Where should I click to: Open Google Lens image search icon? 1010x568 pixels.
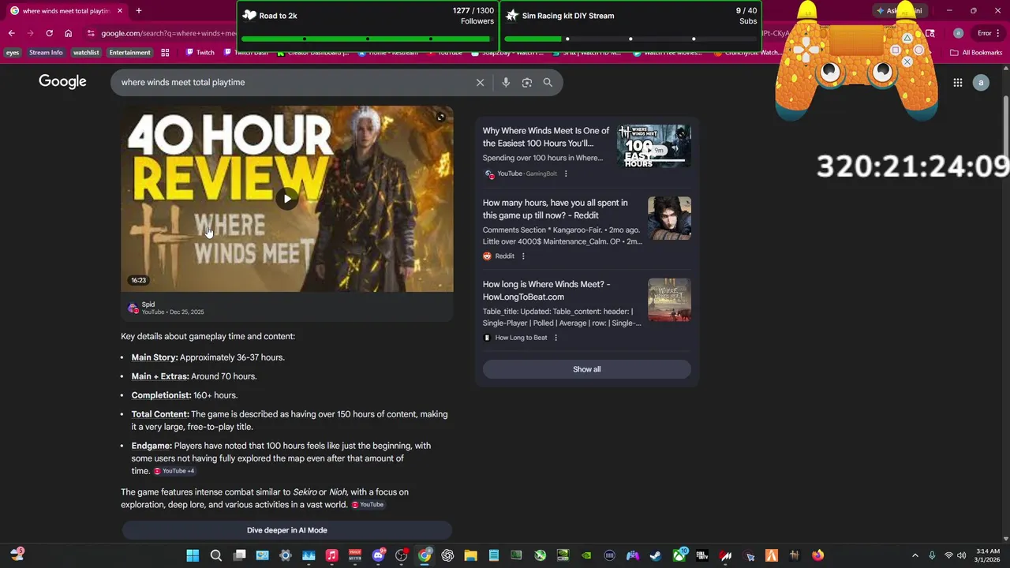click(527, 82)
